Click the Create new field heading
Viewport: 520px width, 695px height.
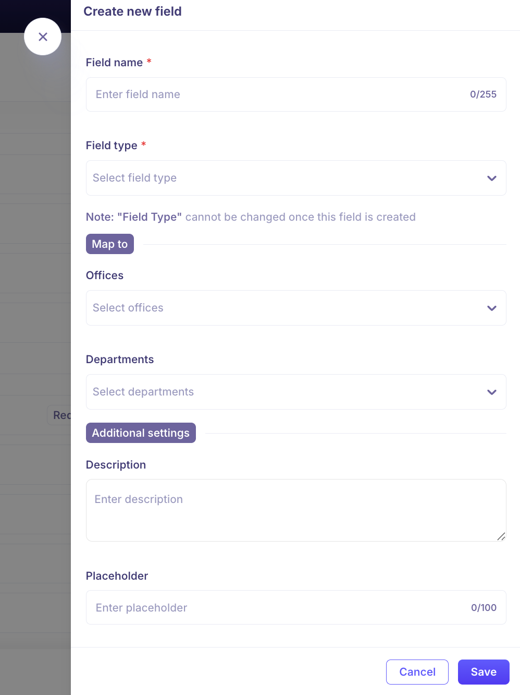[132, 11]
